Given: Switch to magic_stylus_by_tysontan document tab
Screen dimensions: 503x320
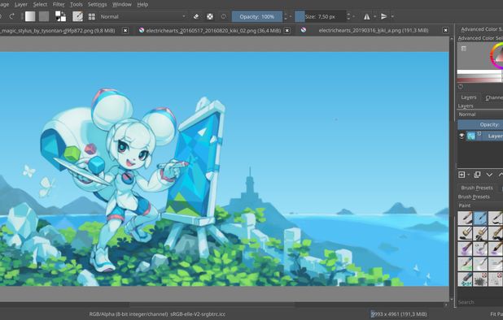Looking at the screenshot, I should [x=58, y=30].
